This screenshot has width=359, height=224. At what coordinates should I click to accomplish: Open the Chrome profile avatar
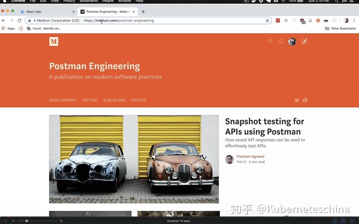[346, 21]
